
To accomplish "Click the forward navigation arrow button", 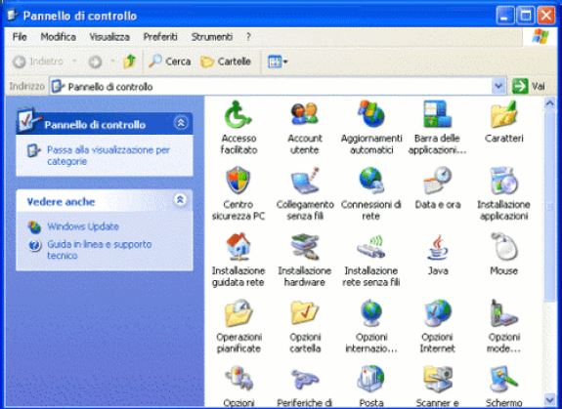I will coord(95,61).
